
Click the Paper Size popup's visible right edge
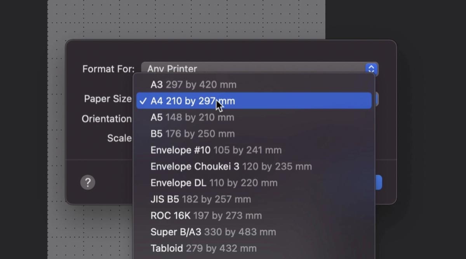point(376,99)
